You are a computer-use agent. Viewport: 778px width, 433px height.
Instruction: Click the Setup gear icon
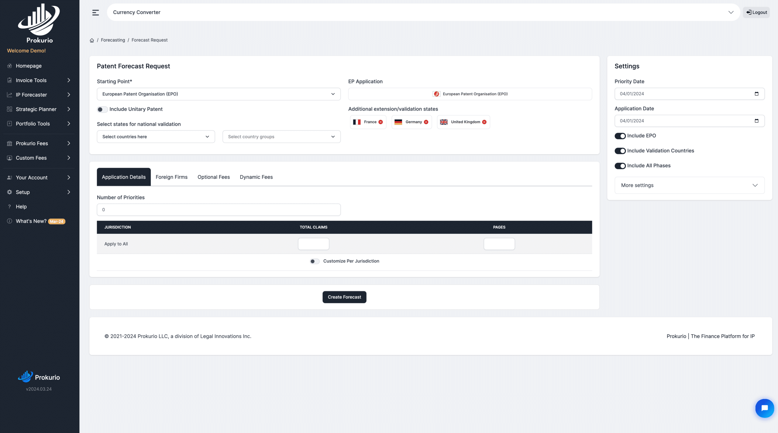point(9,192)
